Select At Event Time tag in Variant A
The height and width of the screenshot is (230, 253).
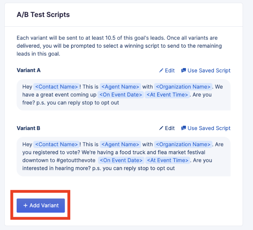(168, 95)
